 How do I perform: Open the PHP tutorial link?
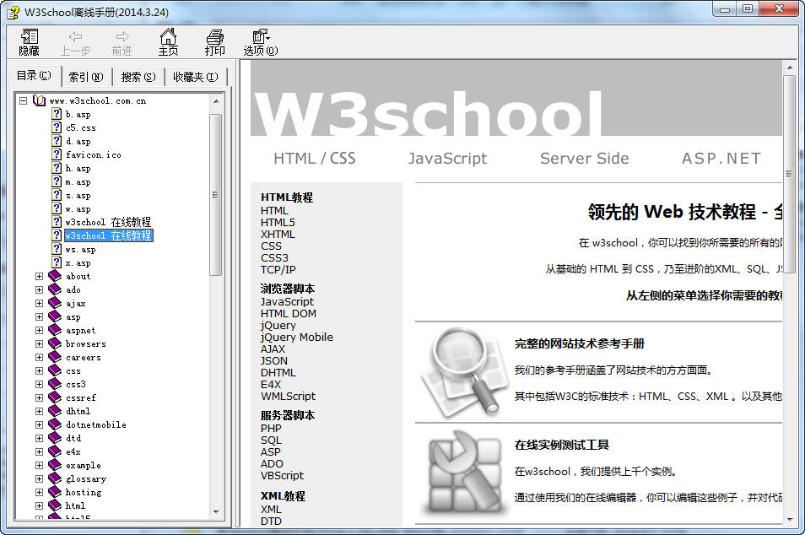coord(271,428)
